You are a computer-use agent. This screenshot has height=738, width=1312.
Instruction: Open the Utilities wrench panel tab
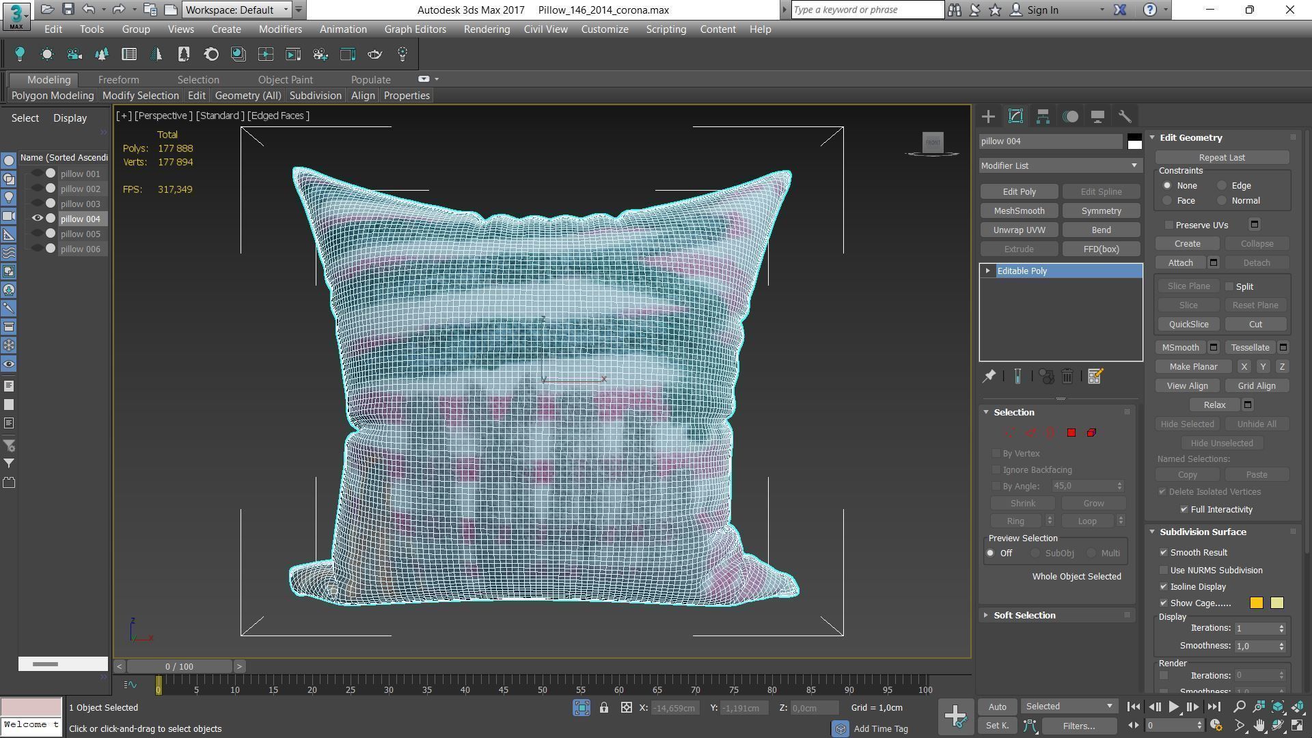tap(1125, 116)
